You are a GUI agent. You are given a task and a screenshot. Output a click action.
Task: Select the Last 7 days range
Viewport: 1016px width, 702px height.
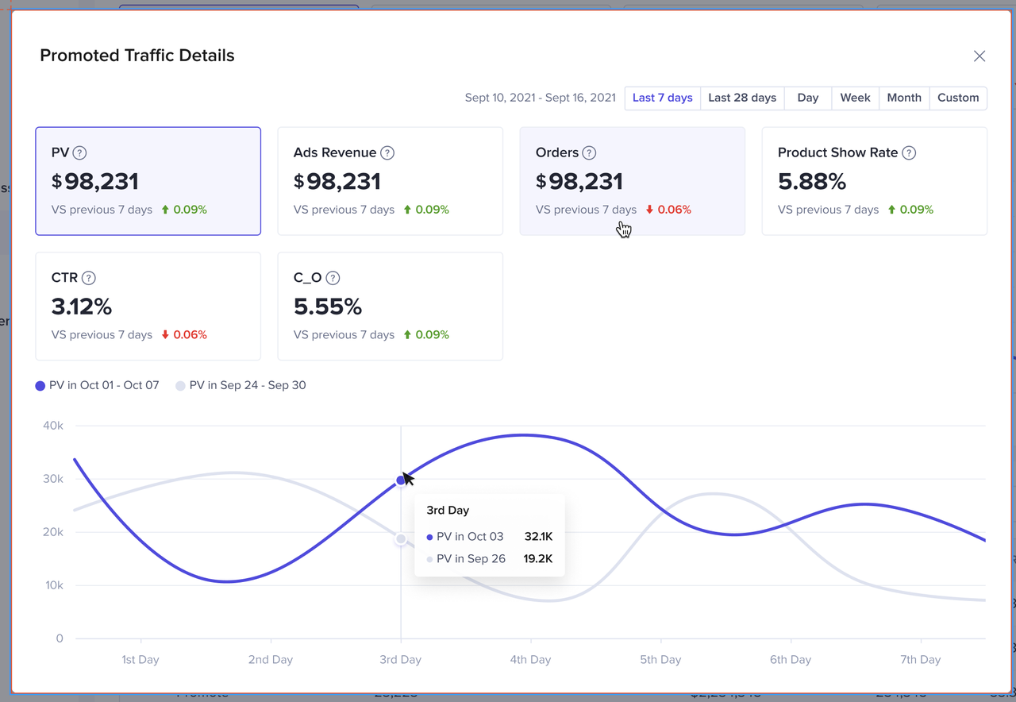[662, 98]
